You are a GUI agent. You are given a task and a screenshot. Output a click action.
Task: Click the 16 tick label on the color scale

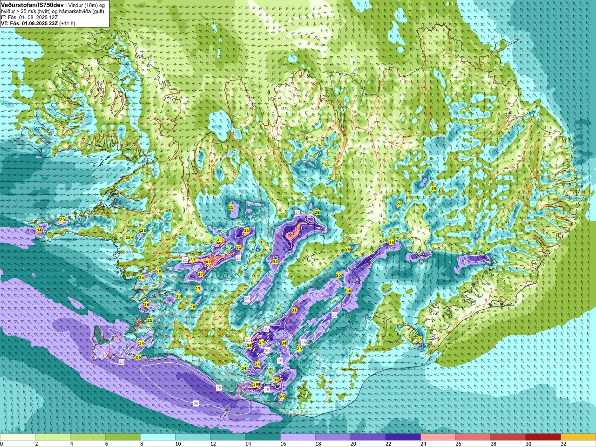[x=283, y=444]
